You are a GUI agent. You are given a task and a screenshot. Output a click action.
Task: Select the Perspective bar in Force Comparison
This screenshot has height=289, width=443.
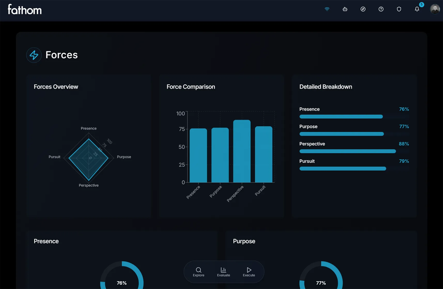tap(242, 151)
